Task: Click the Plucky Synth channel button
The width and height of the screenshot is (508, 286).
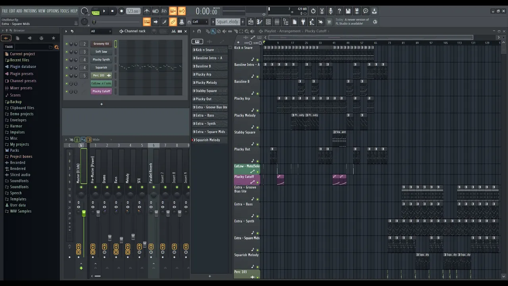Action: (101, 60)
